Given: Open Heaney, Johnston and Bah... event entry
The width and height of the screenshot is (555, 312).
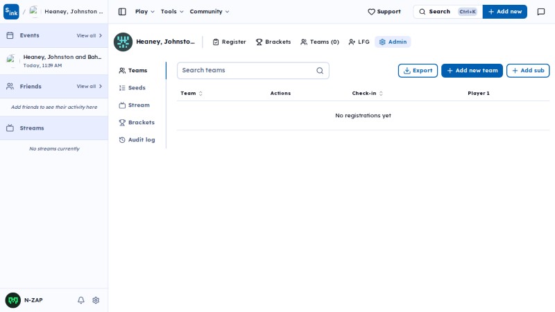Looking at the screenshot, I should 54,61.
